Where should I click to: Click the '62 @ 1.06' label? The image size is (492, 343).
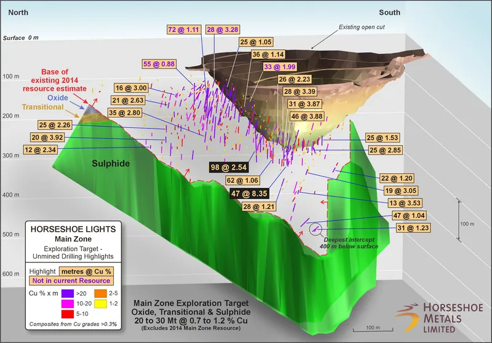pos(242,180)
